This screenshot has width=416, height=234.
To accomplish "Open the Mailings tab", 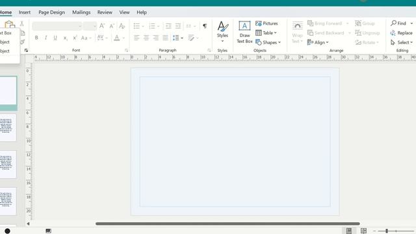I will pyautogui.click(x=81, y=12).
